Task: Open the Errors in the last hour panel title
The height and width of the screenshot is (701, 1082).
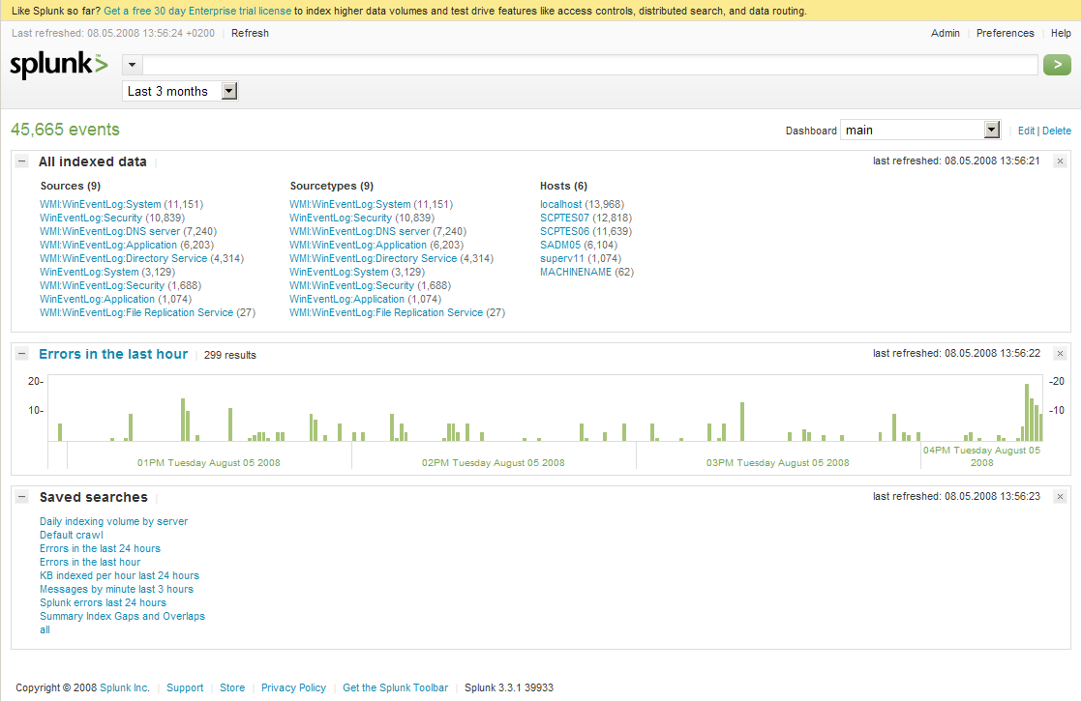Action: (x=113, y=354)
